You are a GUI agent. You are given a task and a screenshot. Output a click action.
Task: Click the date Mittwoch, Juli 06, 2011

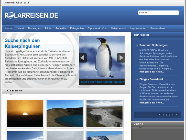(x=17, y=3)
